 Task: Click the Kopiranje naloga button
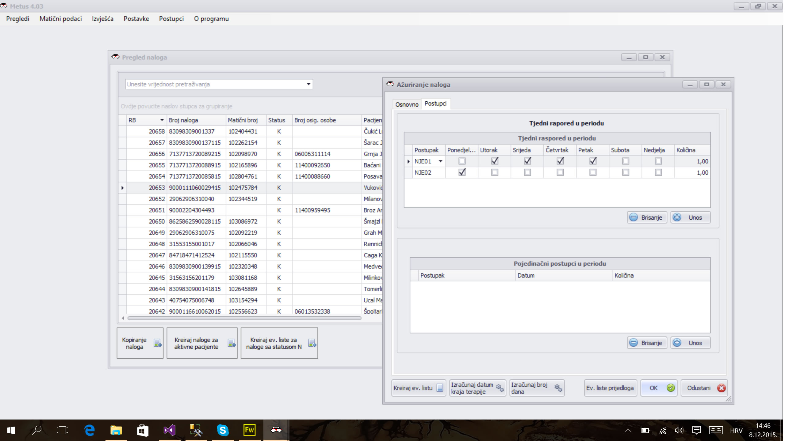(x=140, y=343)
